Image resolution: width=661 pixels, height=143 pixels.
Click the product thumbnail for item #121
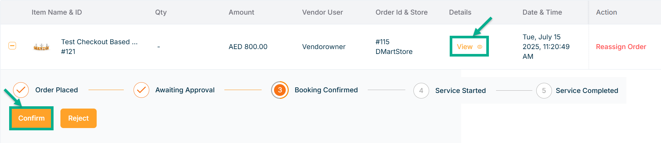pyautogui.click(x=41, y=47)
